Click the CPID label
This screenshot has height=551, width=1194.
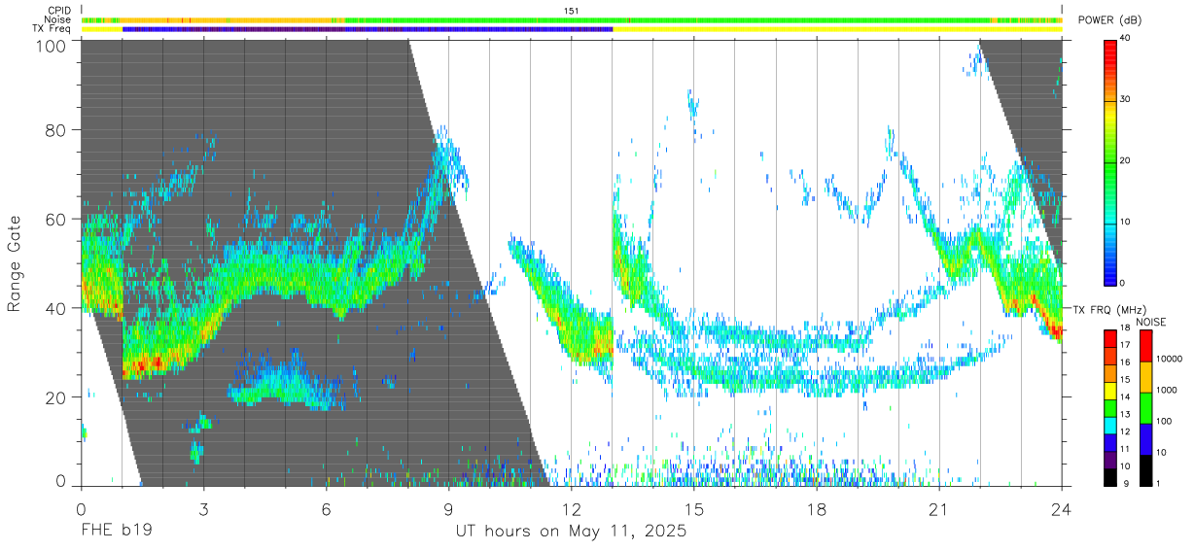(x=58, y=10)
